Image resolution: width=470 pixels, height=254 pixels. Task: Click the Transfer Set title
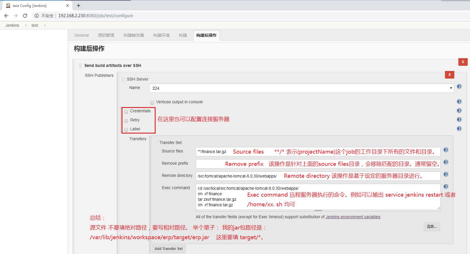[x=170, y=143]
